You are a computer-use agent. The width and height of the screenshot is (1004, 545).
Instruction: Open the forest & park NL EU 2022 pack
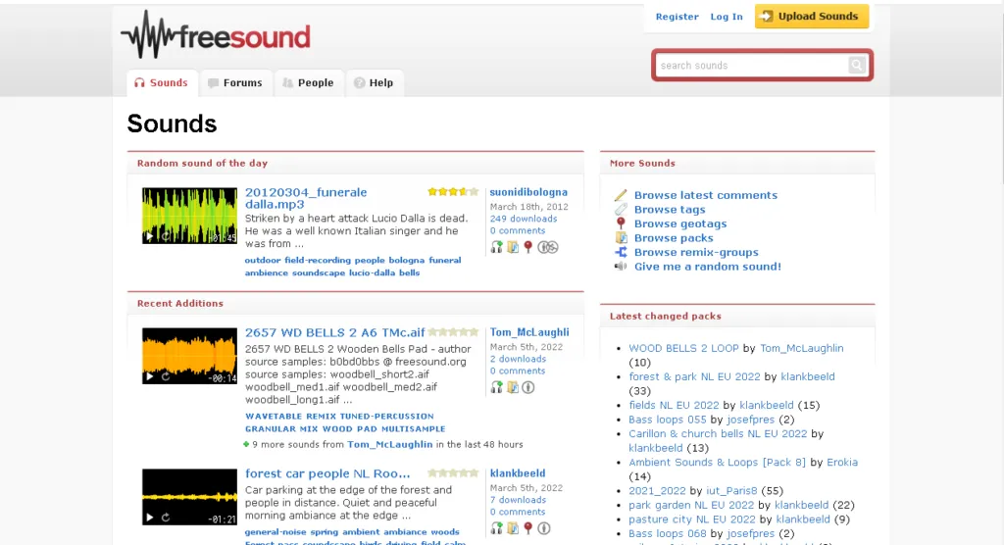[x=694, y=376]
